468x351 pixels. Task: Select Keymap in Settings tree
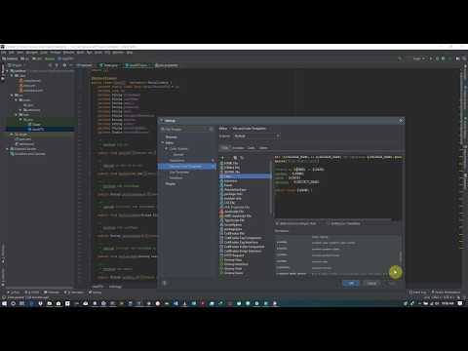[x=172, y=136]
